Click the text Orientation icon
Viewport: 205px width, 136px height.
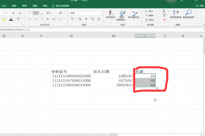click(x=48, y=13)
